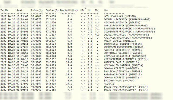Click longitude value '28.2858'

click(x=51, y=90)
